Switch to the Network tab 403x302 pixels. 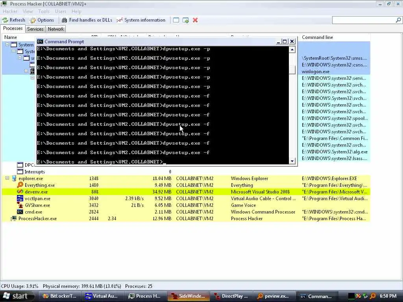pyautogui.click(x=56, y=29)
